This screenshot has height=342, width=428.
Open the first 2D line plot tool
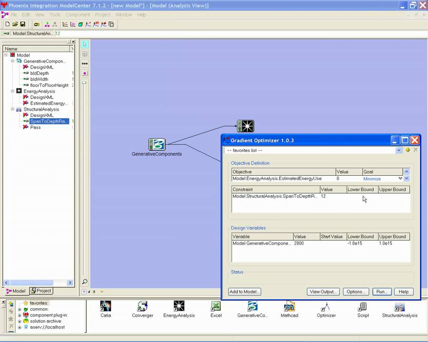(x=65, y=25)
